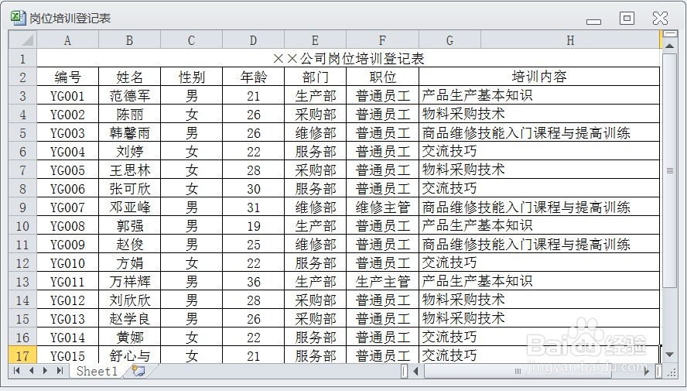The width and height of the screenshot is (687, 391).
Task: Select the 姓名 header cell
Action: coord(130,77)
